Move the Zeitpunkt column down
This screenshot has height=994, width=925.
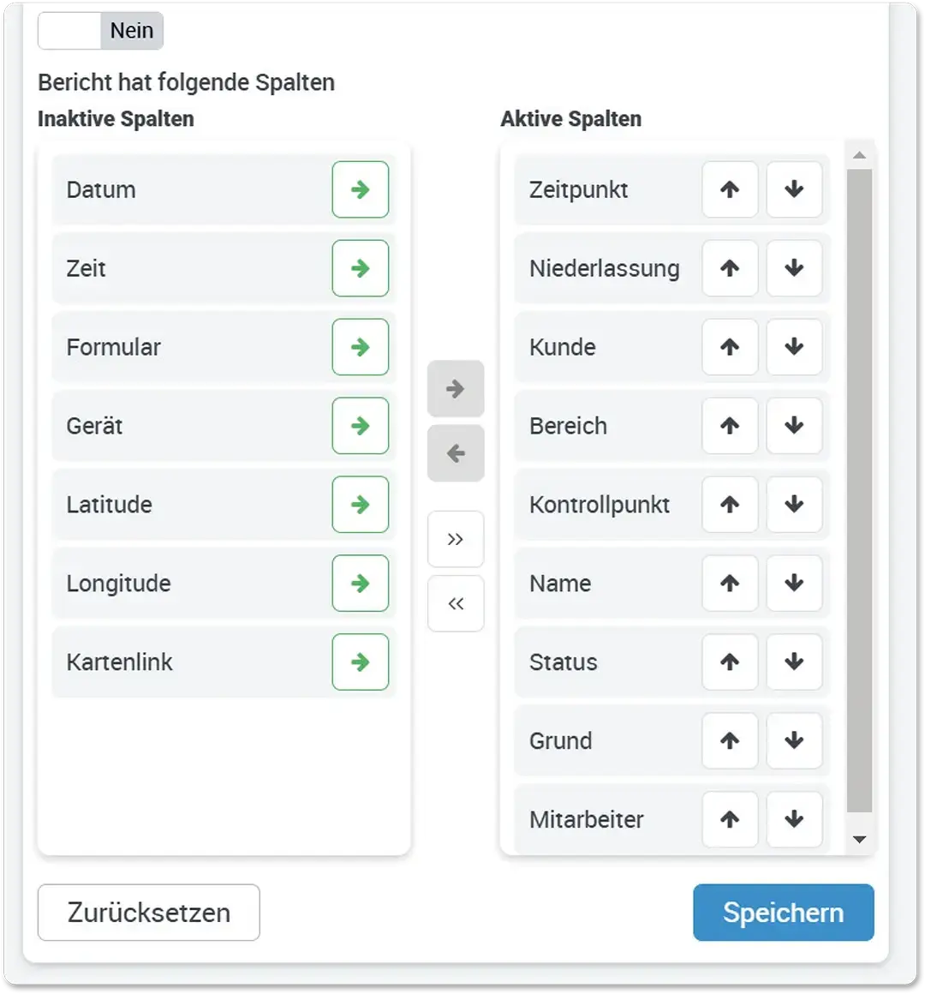click(794, 189)
